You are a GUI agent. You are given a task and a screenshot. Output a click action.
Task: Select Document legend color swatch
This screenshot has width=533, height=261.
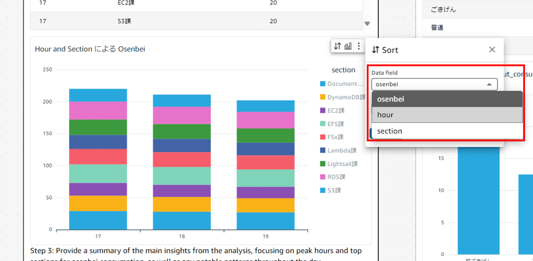click(x=322, y=84)
